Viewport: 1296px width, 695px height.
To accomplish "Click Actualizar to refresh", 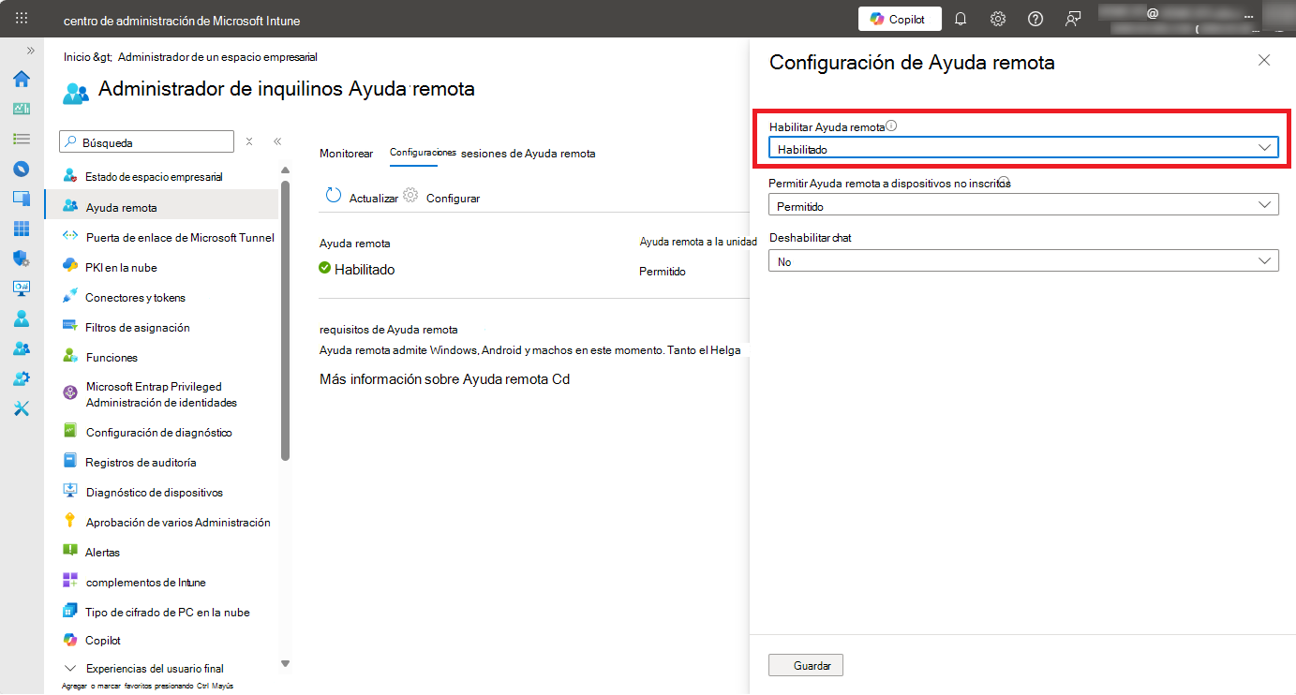I will click(362, 197).
